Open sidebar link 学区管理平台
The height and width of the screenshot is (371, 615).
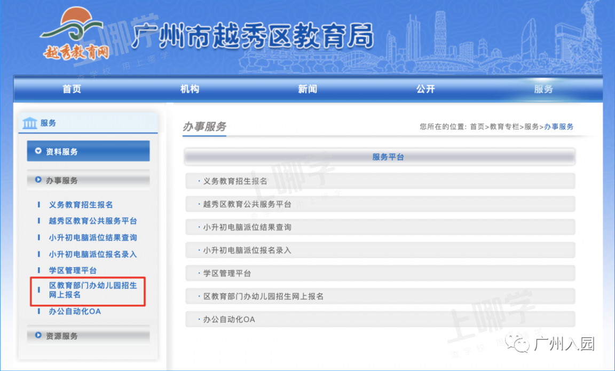[x=73, y=270]
